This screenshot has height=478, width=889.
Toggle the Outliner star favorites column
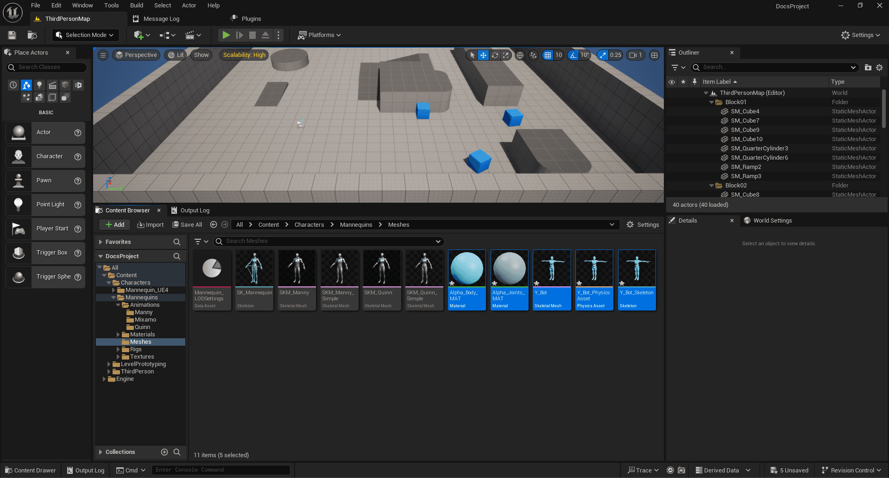683,82
